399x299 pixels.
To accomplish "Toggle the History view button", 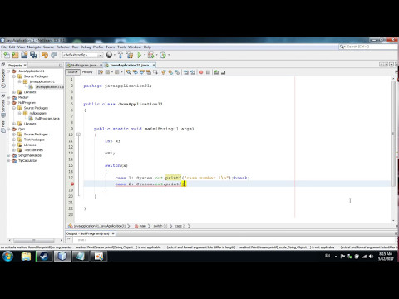I will [x=87, y=72].
